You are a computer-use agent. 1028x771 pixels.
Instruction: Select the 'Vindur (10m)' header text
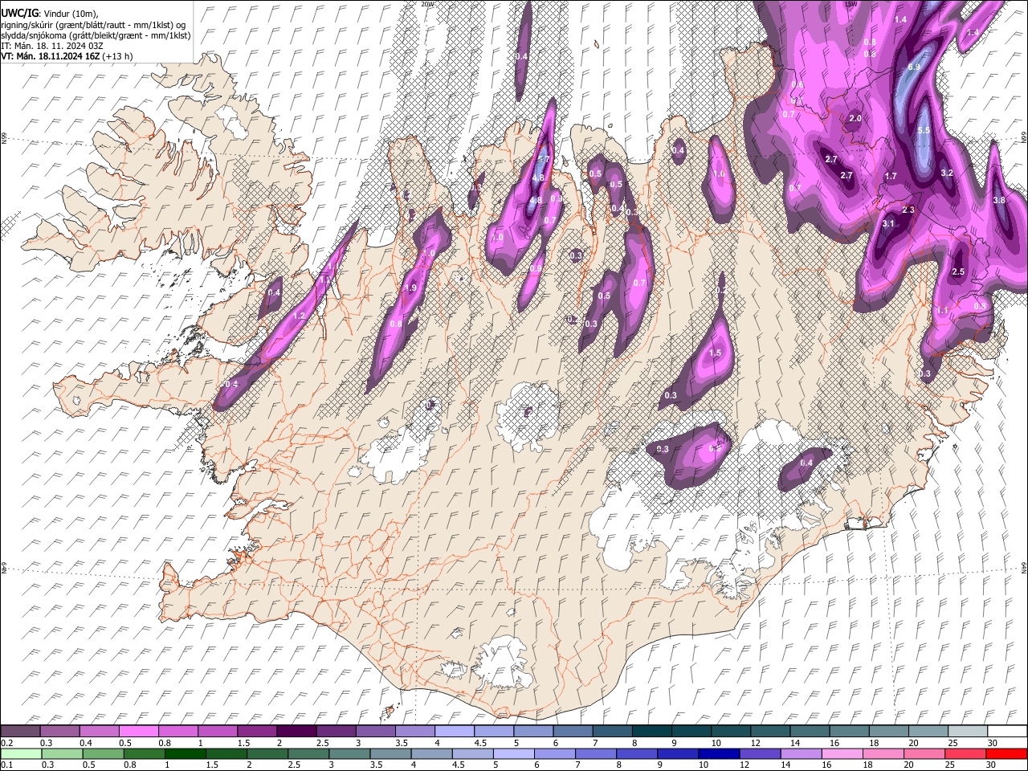pos(69,14)
